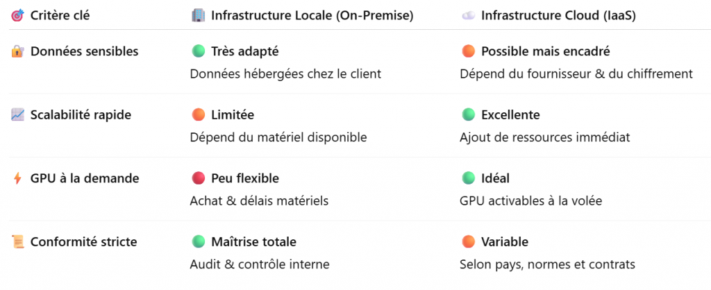Viewport: 711px width, 290px height.
Task: Select the Infrastructure Locale (On-Premise) column header
Action: tap(312, 15)
